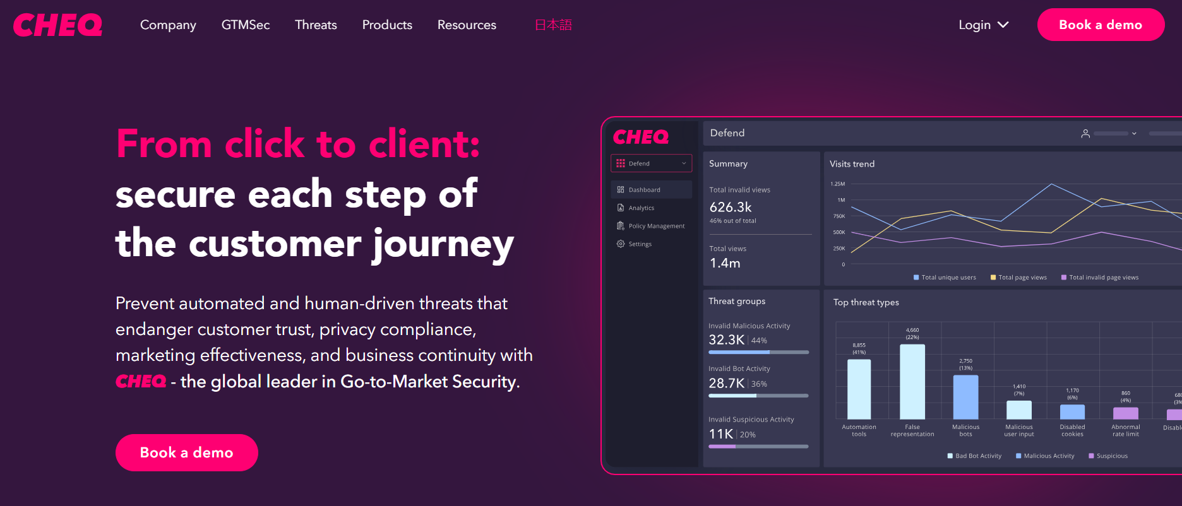This screenshot has width=1182, height=506.
Task: Open the Company menu
Action: coord(168,25)
